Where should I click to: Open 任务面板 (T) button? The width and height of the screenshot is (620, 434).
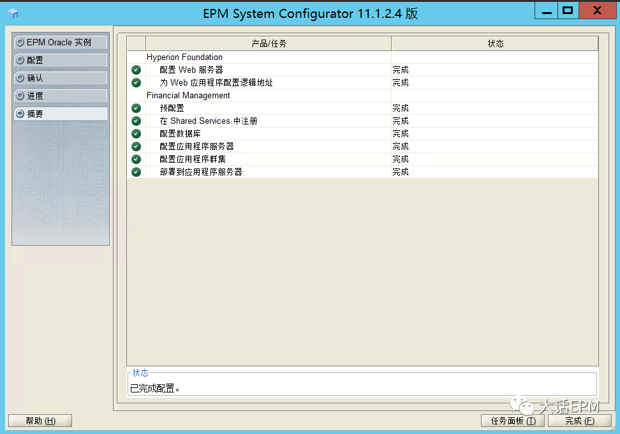pos(513,421)
